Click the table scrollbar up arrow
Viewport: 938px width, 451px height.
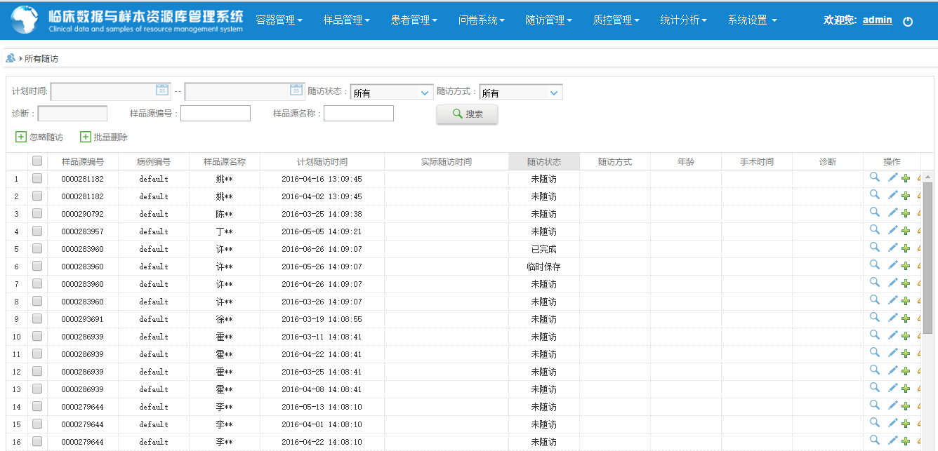coord(927,177)
